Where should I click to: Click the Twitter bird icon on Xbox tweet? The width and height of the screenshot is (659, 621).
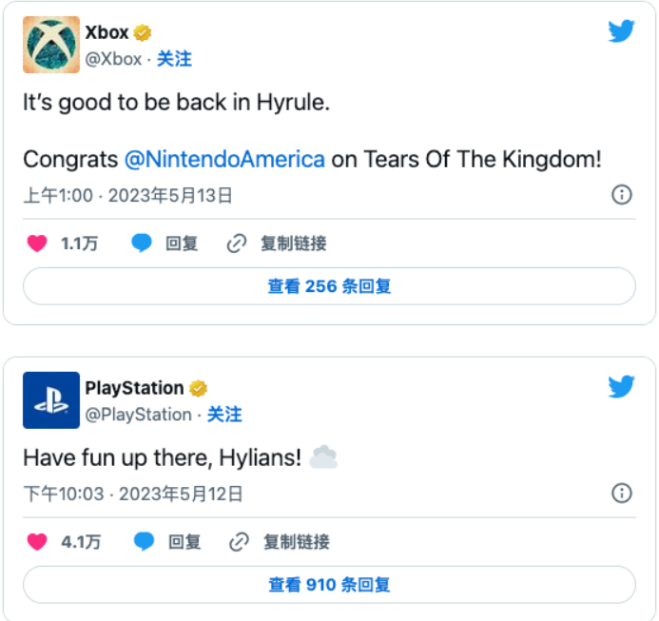coord(621,30)
